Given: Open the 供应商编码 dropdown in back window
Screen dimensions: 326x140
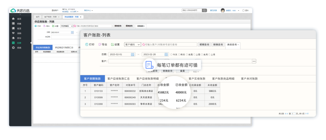Looking at the screenshot, I should (67, 26).
